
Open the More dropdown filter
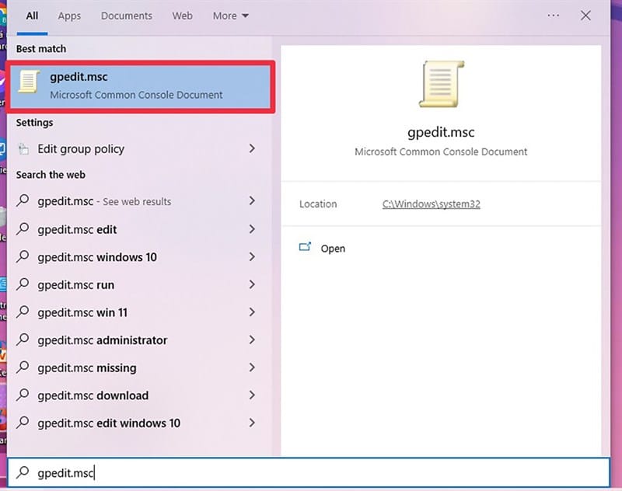230,16
